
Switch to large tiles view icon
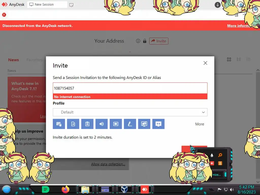click(229, 59)
